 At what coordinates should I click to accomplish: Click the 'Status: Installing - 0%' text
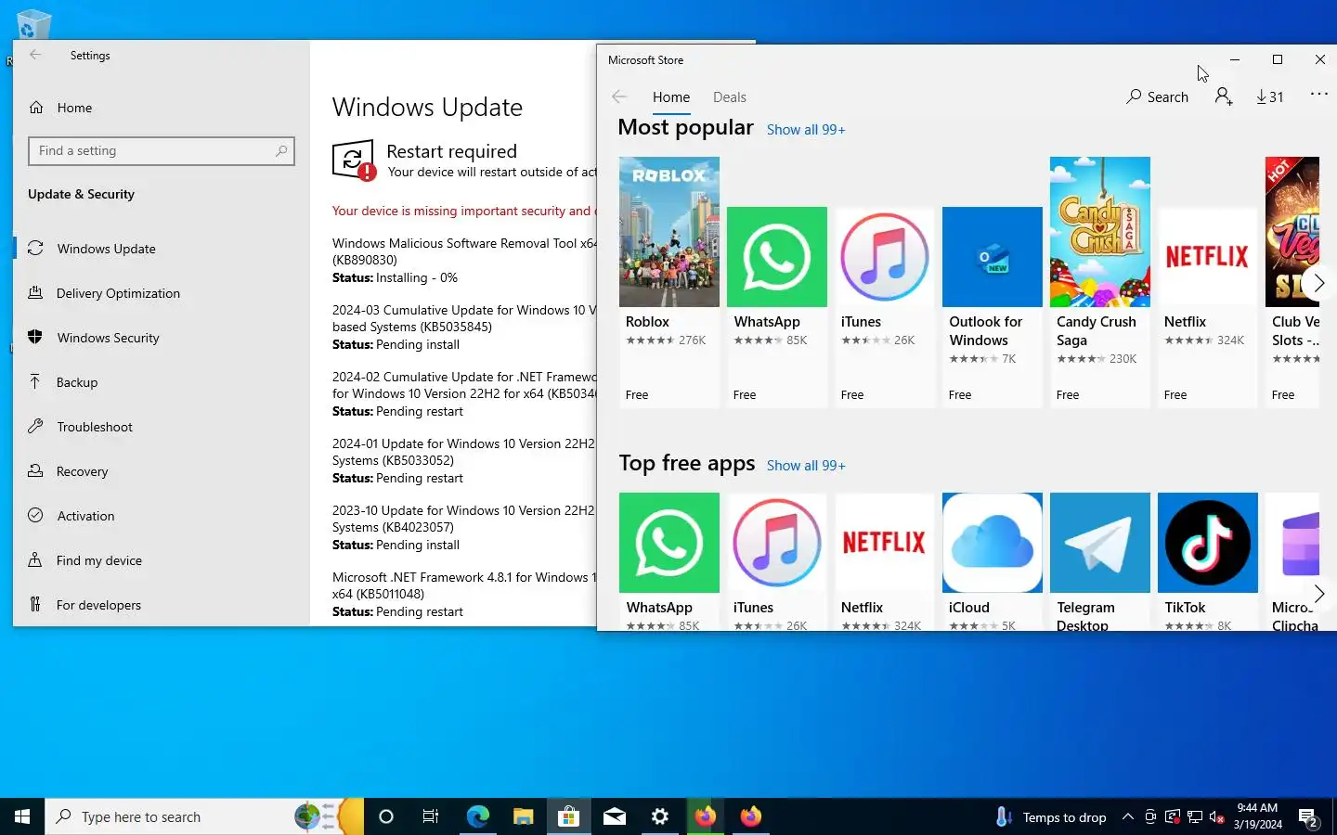coord(395,277)
